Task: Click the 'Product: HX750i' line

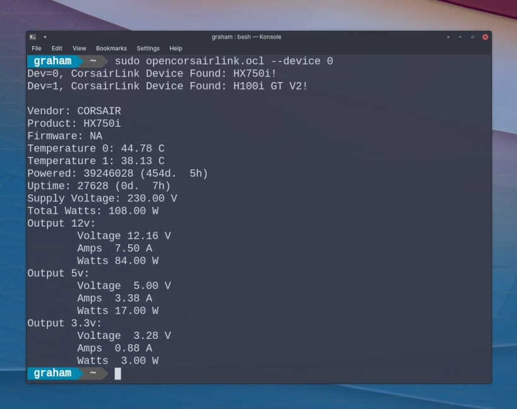Action: (x=74, y=124)
